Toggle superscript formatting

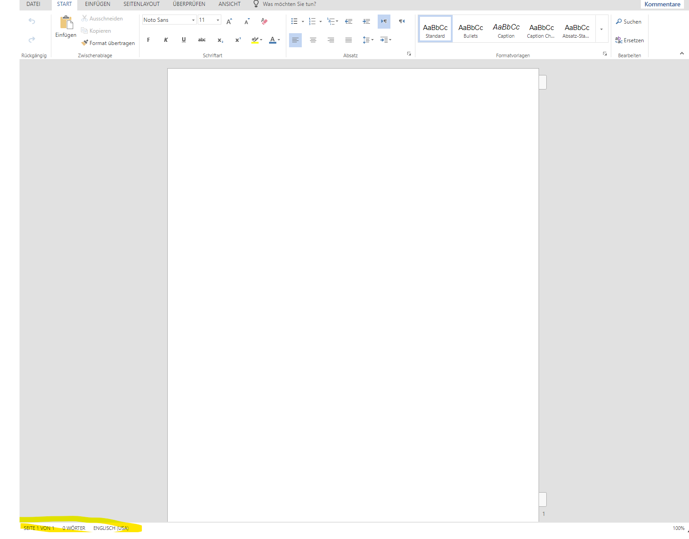tap(238, 40)
